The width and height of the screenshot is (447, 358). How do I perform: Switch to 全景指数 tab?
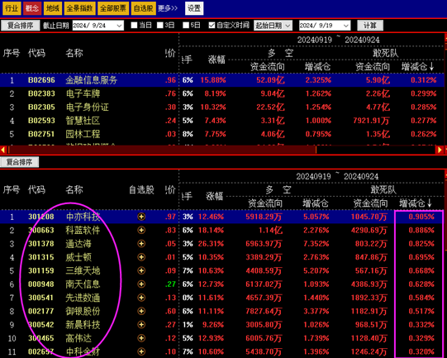tap(79, 8)
